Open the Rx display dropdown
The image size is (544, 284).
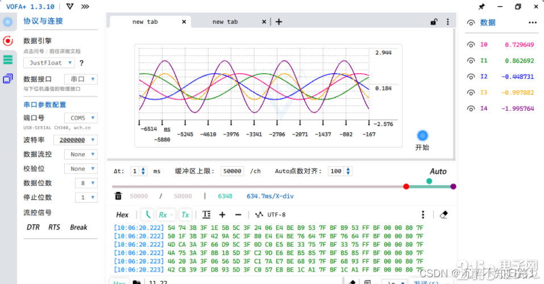coord(166,215)
